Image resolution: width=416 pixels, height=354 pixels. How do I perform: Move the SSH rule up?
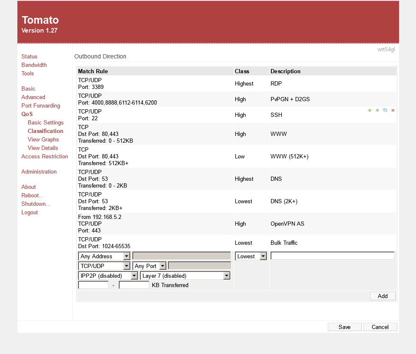tap(370, 111)
